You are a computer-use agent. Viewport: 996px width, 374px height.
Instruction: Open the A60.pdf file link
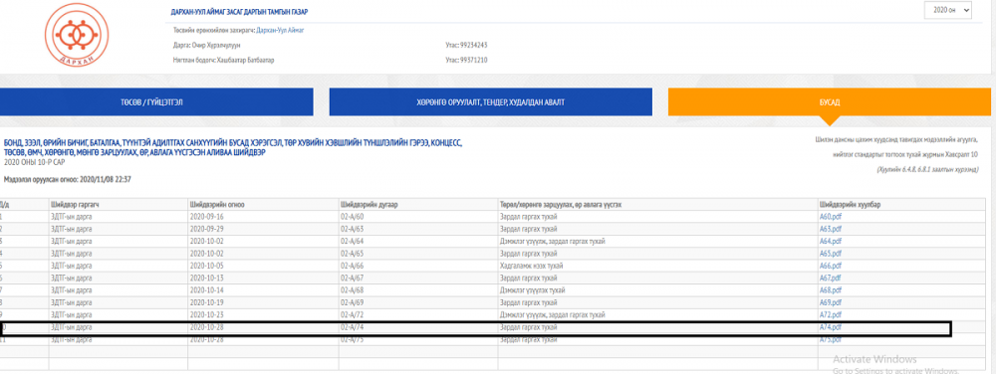pyautogui.click(x=831, y=216)
